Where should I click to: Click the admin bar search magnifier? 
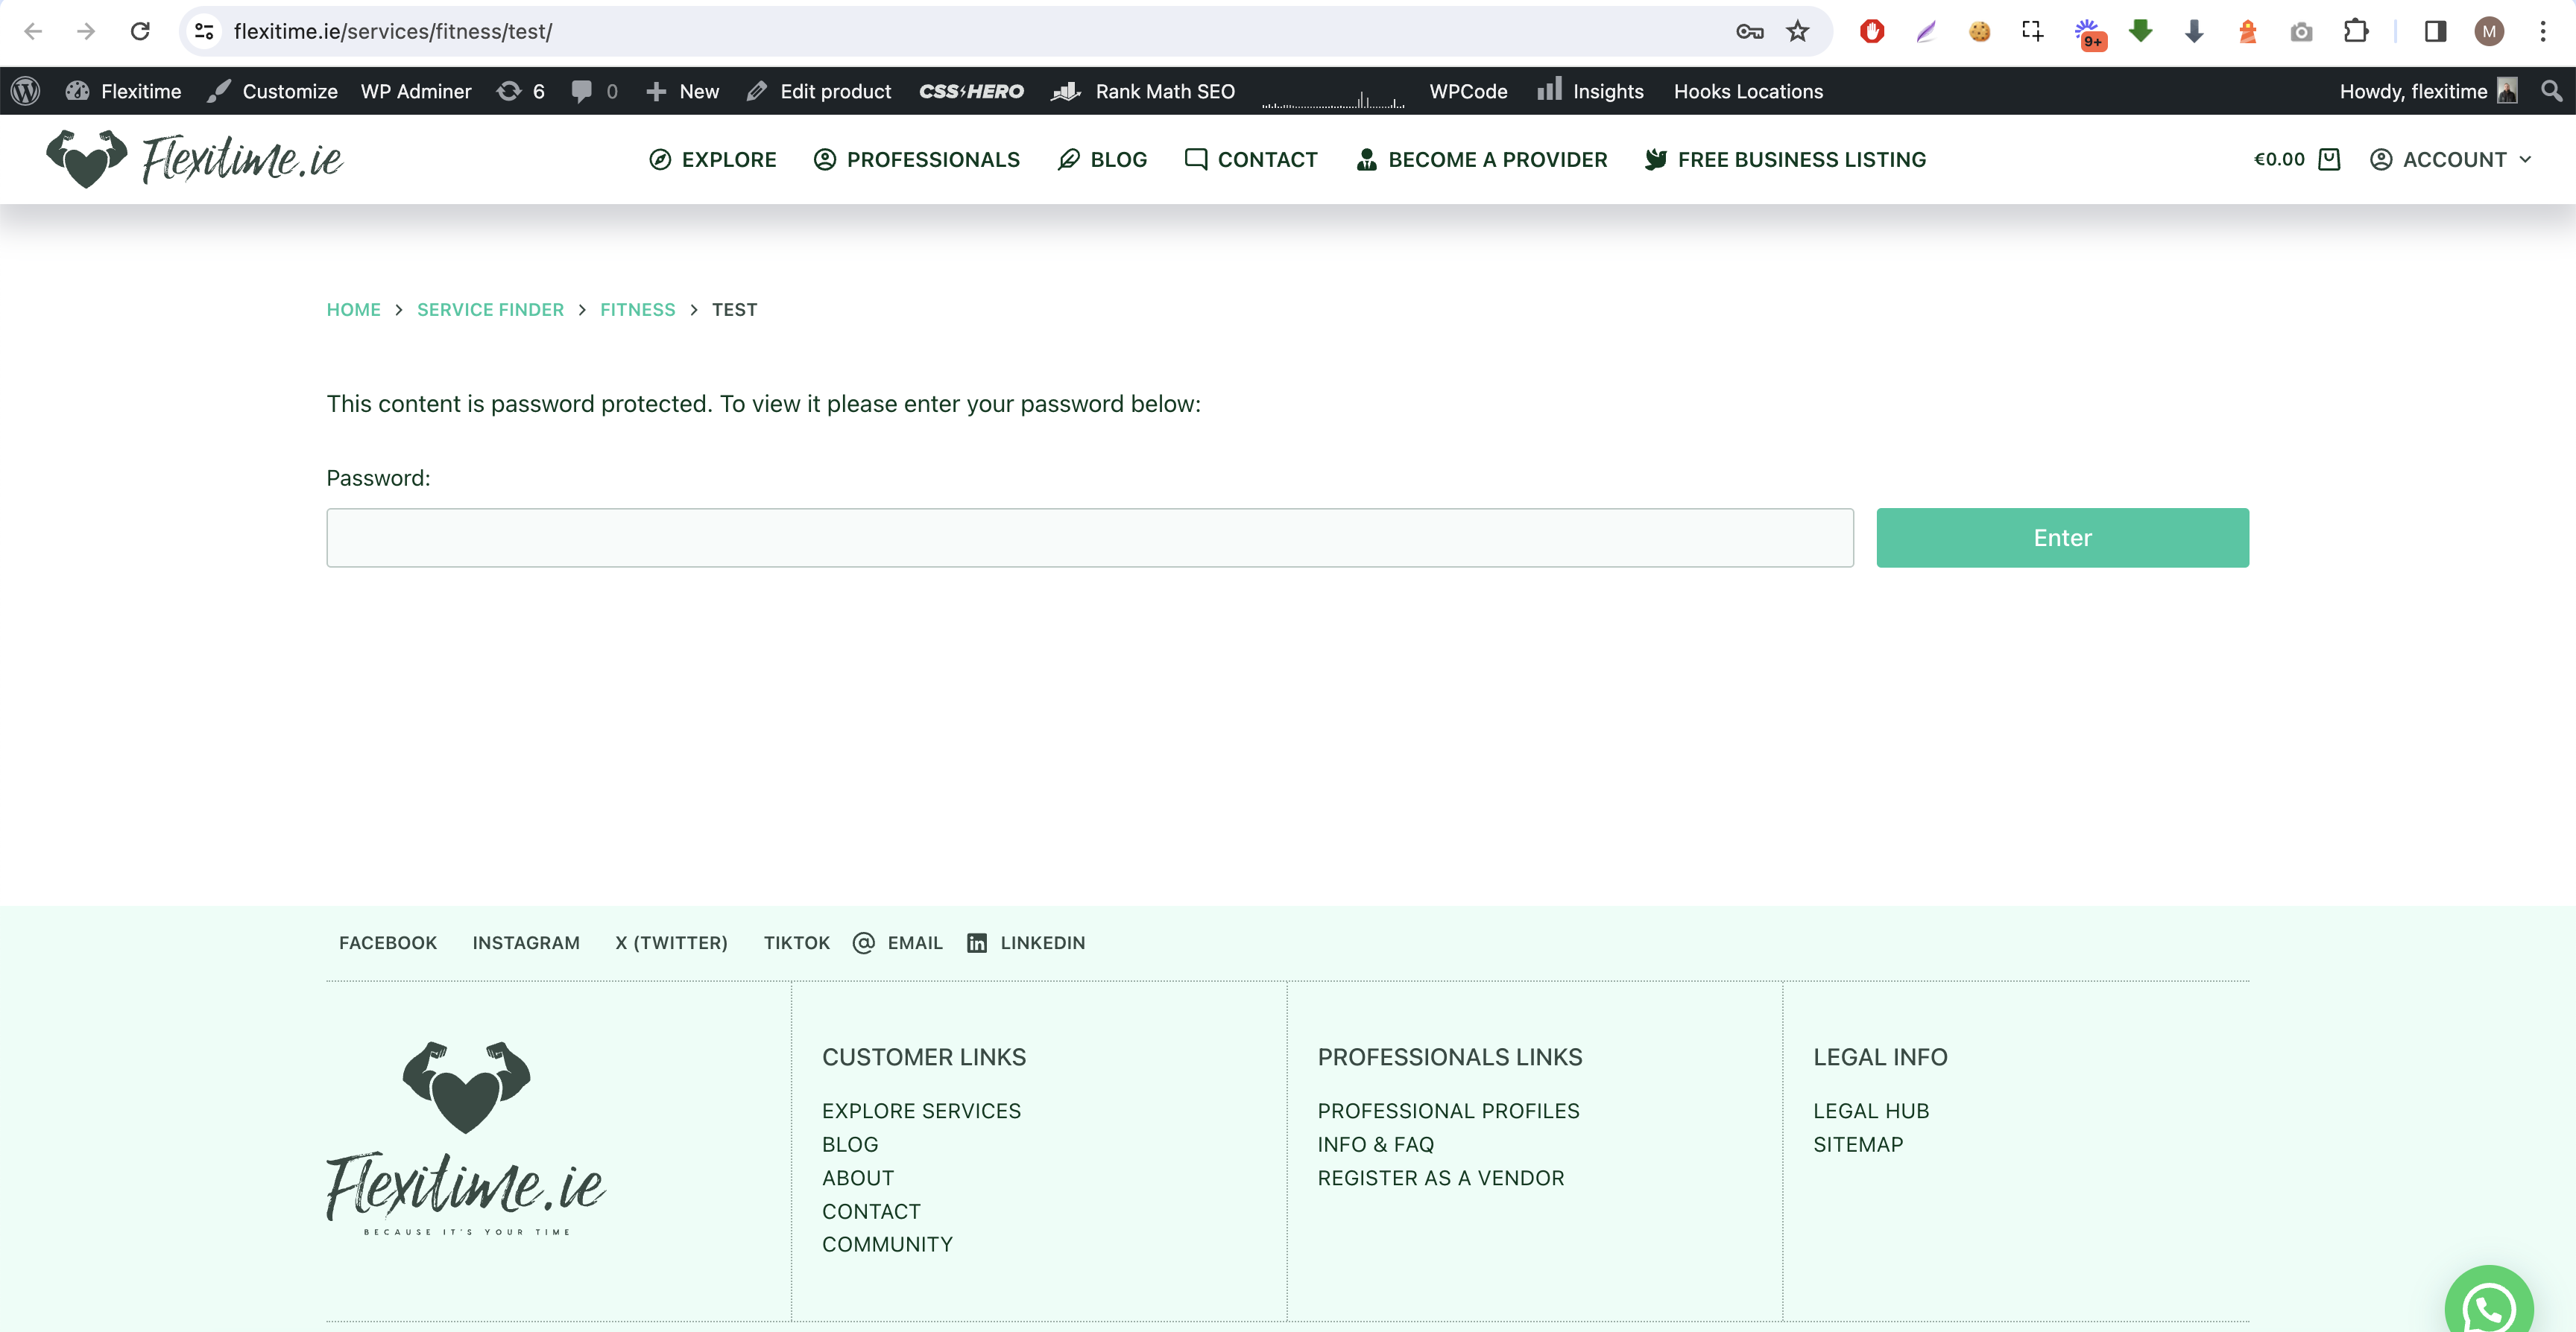pos(2551,91)
